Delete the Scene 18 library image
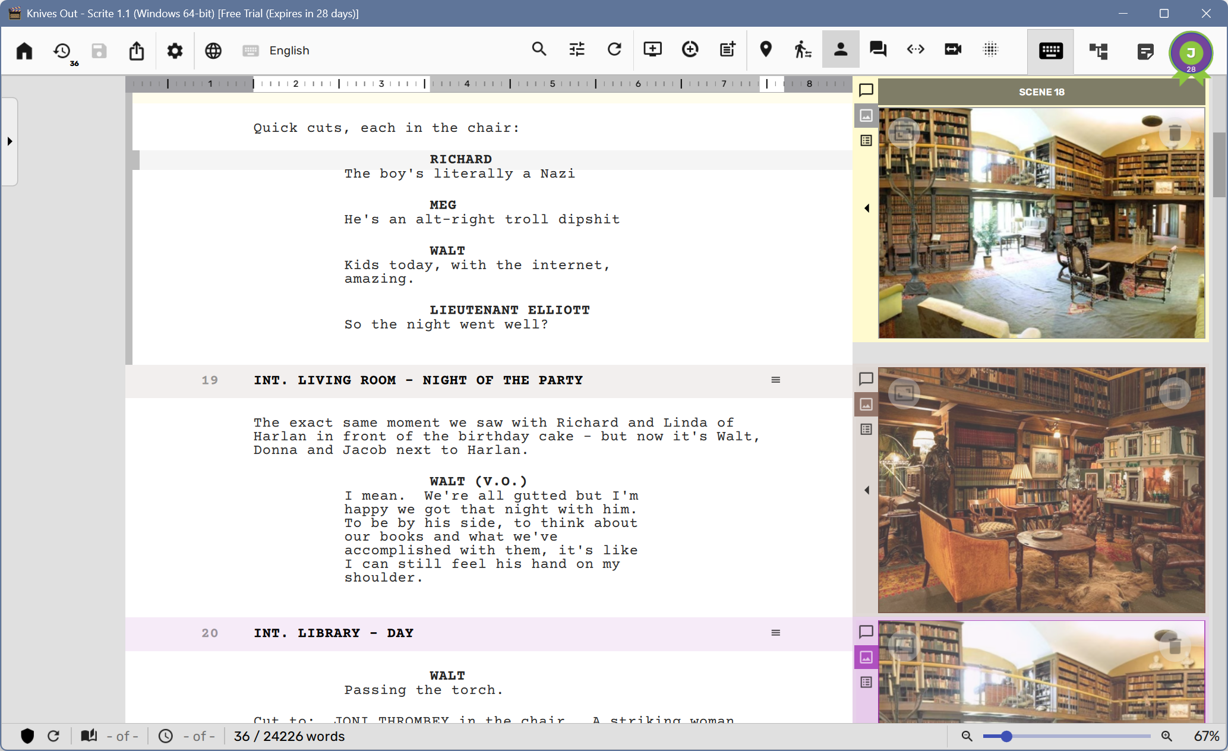Image resolution: width=1228 pixels, height=751 pixels. tap(1175, 132)
